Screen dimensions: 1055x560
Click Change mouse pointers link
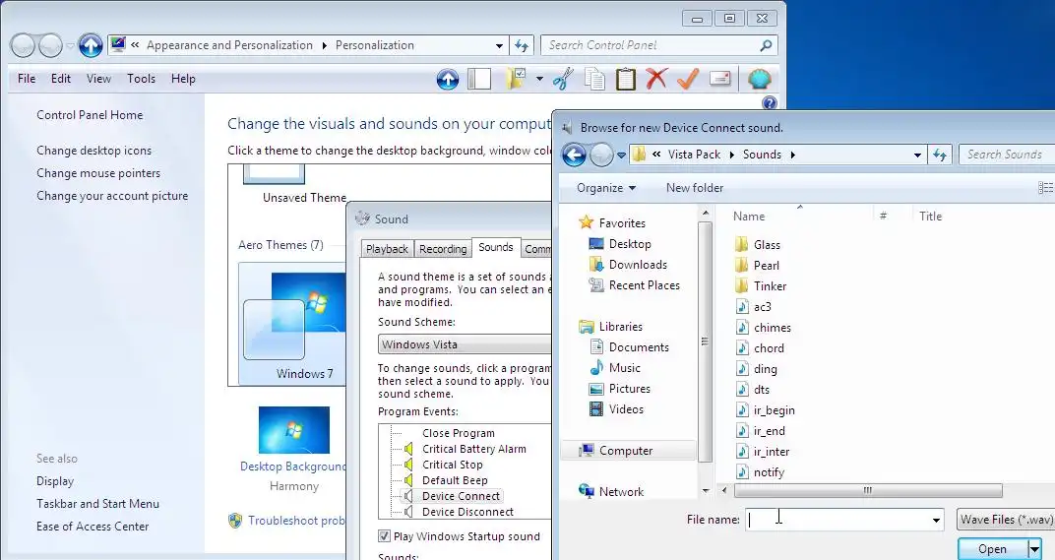tap(98, 173)
